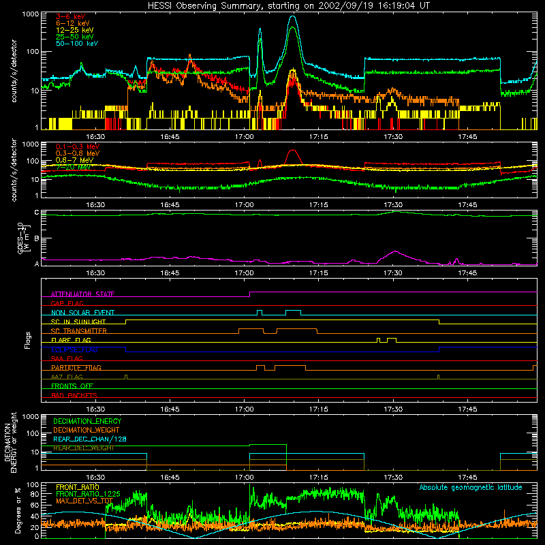Click the 1000 y-axis label of keV panel
Image resolution: width=545 pixels, height=545 pixels.
[31, 14]
